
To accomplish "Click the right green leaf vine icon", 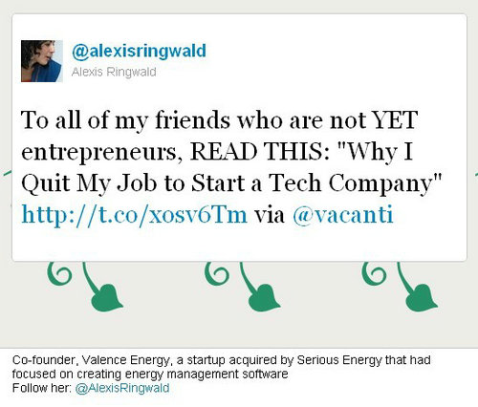I will (x=417, y=287).
